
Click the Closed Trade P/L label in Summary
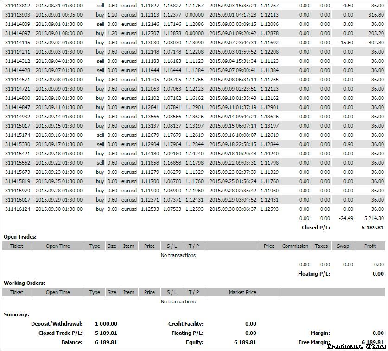click(60, 333)
